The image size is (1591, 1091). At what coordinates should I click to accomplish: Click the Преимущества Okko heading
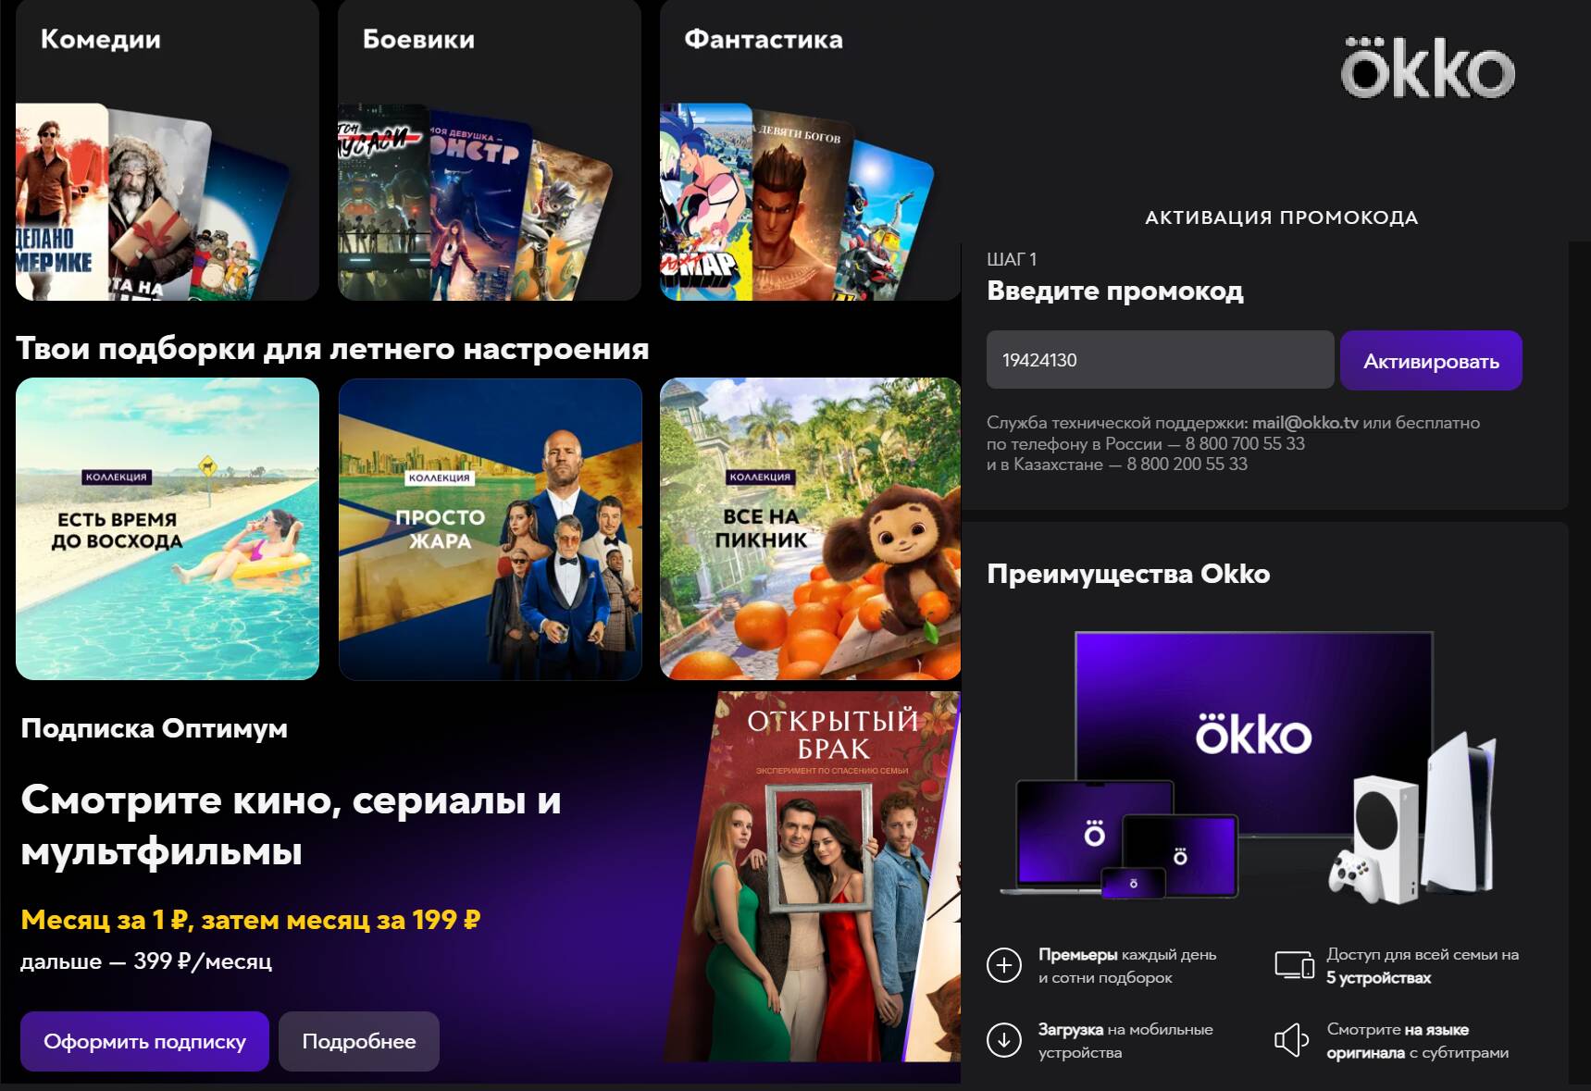pos(1128,574)
